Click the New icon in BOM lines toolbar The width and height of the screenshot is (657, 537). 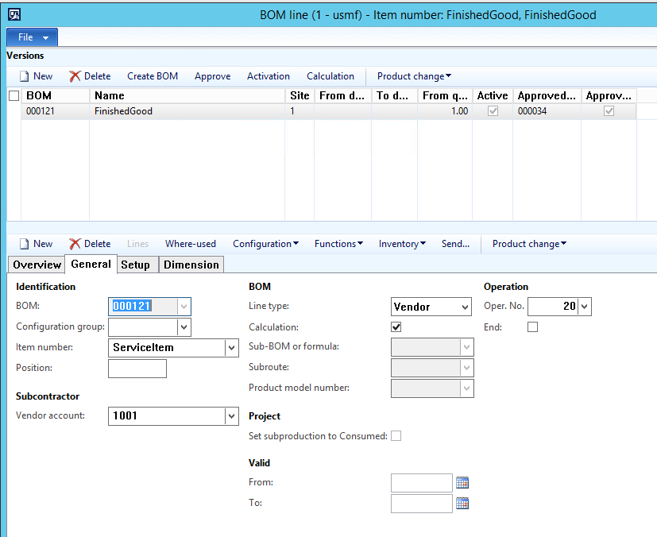pyautogui.click(x=25, y=244)
